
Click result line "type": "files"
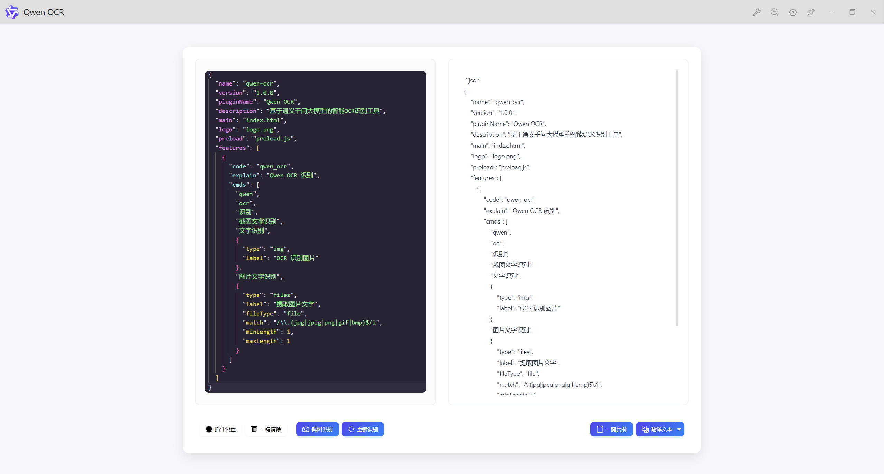515,352
